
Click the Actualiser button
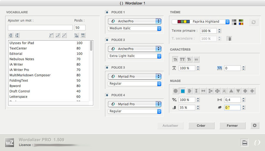(x=170, y=126)
